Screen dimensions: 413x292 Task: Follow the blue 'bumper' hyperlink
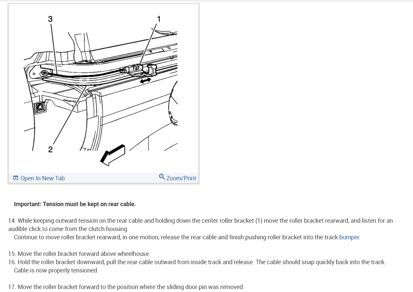tap(349, 237)
